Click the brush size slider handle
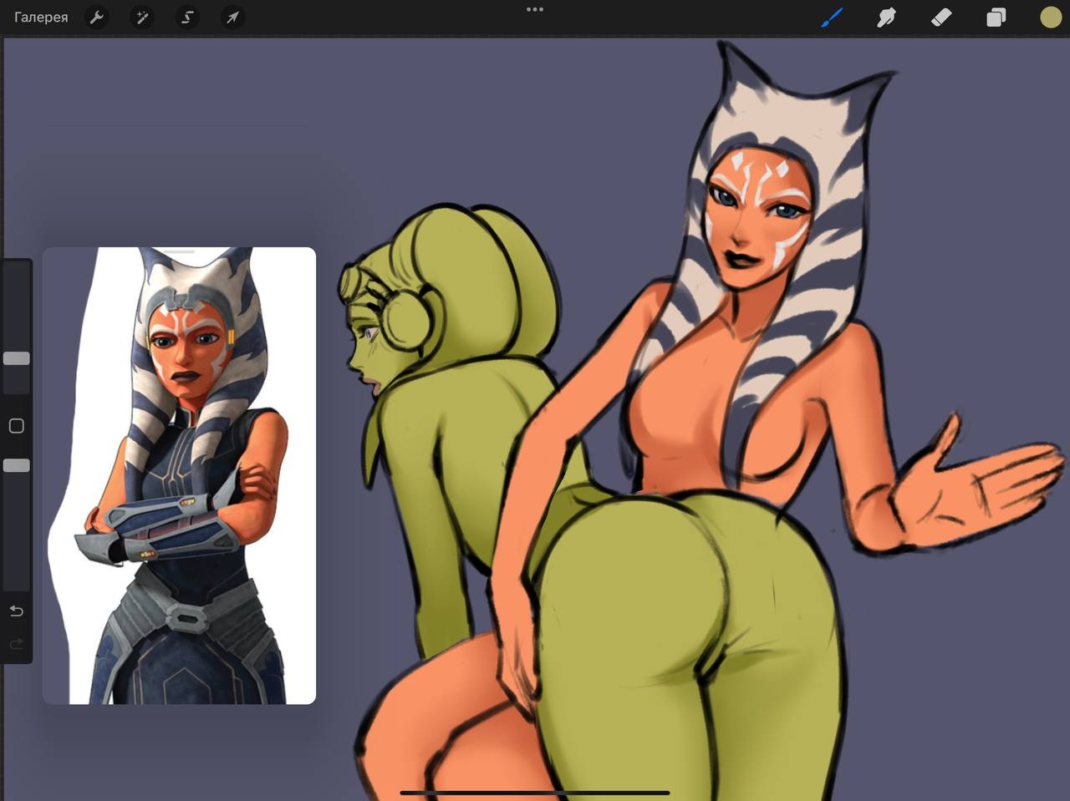 tap(17, 358)
